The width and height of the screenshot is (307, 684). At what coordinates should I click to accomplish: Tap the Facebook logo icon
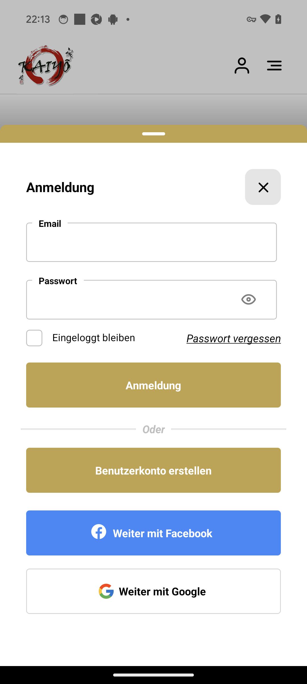(x=99, y=532)
